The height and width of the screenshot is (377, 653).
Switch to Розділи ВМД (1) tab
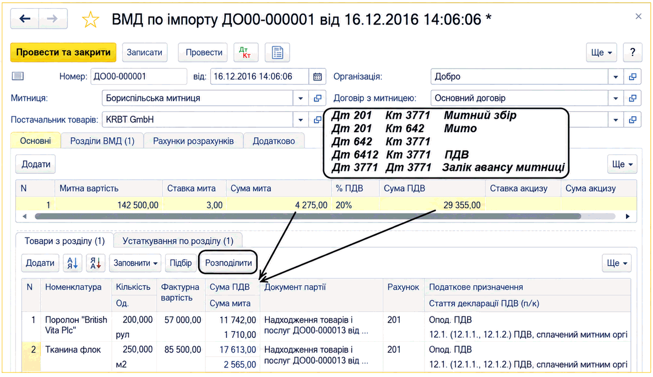click(x=102, y=141)
